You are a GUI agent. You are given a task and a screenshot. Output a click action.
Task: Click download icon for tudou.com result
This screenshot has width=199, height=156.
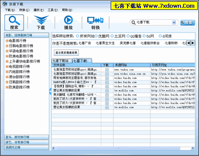(x=107, y=70)
